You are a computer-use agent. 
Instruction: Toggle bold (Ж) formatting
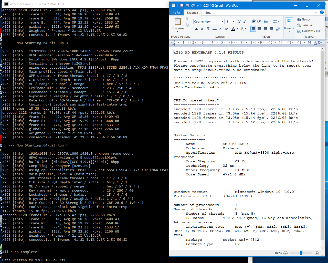click(x=196, y=29)
